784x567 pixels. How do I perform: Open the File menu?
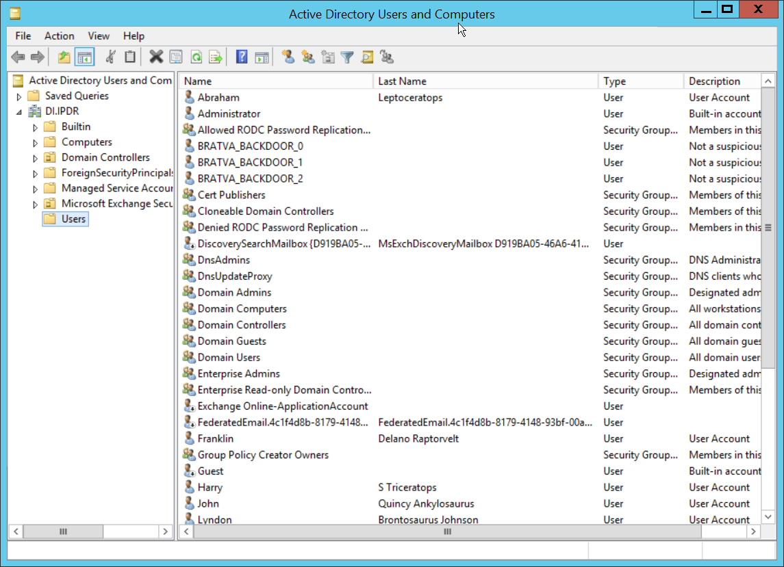(x=23, y=36)
